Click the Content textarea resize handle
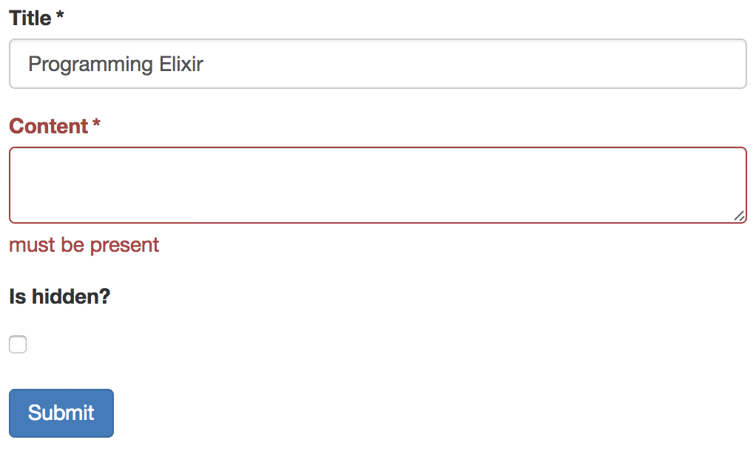Viewport: 756px width, 454px height. (739, 216)
